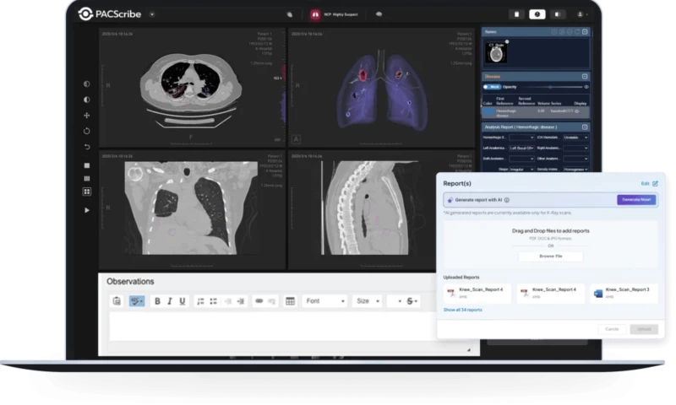
Task: Click the undo arrow in sidebar
Action: click(87, 147)
